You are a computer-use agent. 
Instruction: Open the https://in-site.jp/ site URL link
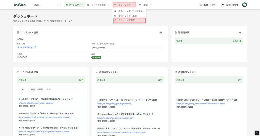click(25, 47)
